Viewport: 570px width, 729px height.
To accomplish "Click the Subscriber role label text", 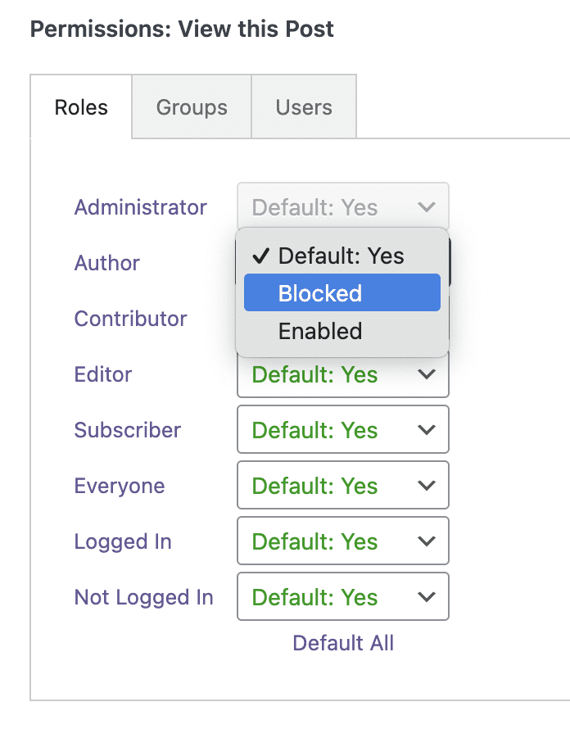I will pyautogui.click(x=128, y=430).
